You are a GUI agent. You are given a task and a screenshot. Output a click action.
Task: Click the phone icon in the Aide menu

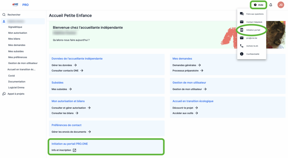point(242,46)
